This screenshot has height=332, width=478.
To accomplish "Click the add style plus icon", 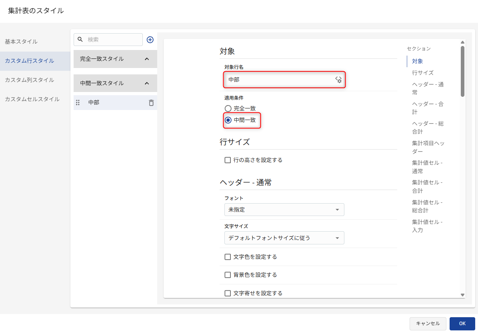I will 150,40.
